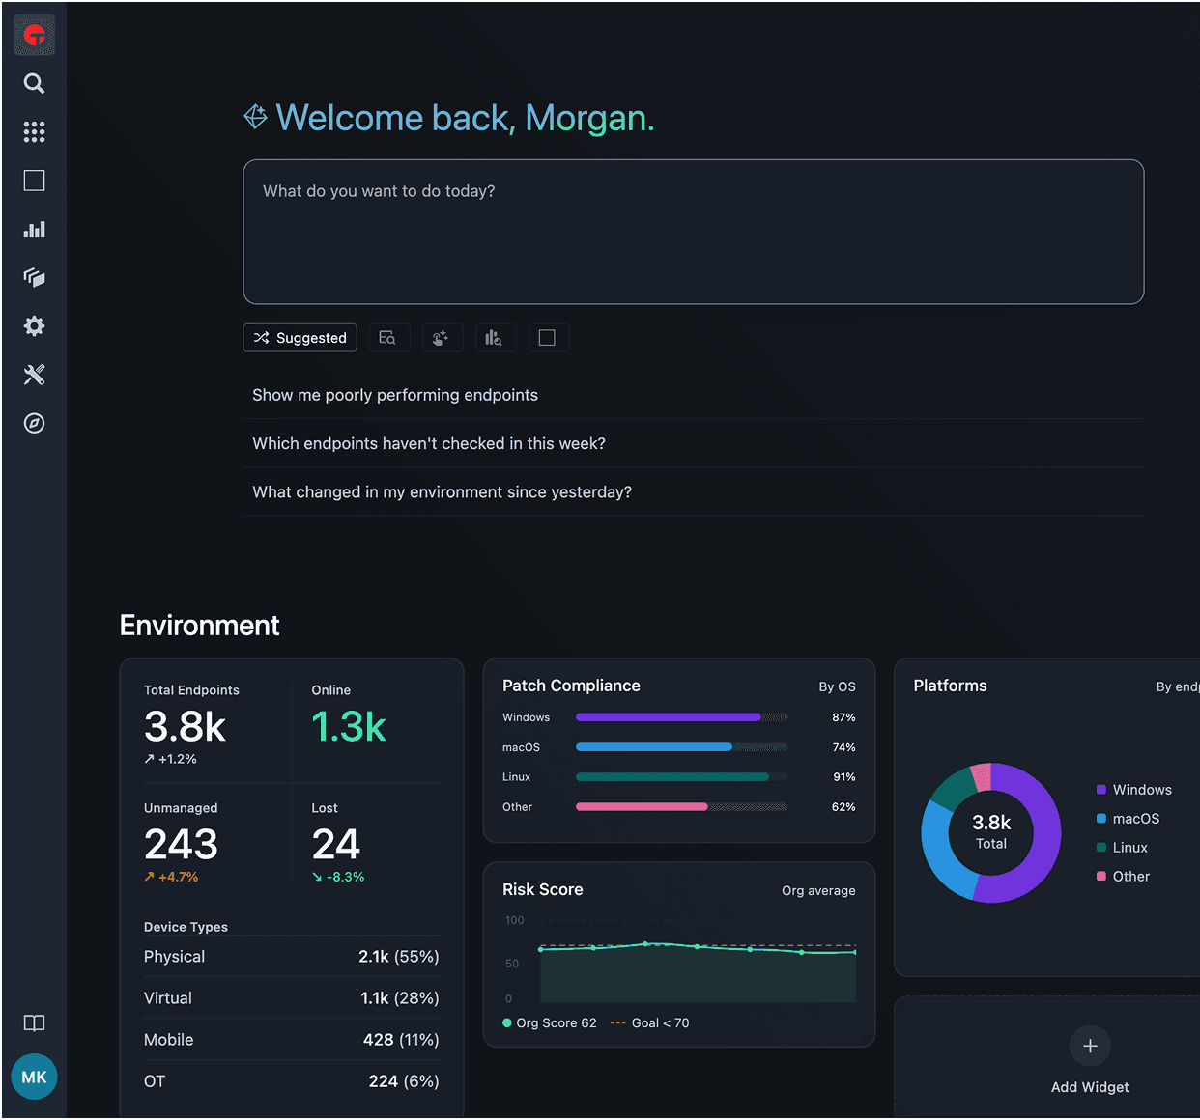Viewport: 1200px width, 1120px height.
Task: Toggle macOS in the Platforms legend
Action: (1128, 818)
